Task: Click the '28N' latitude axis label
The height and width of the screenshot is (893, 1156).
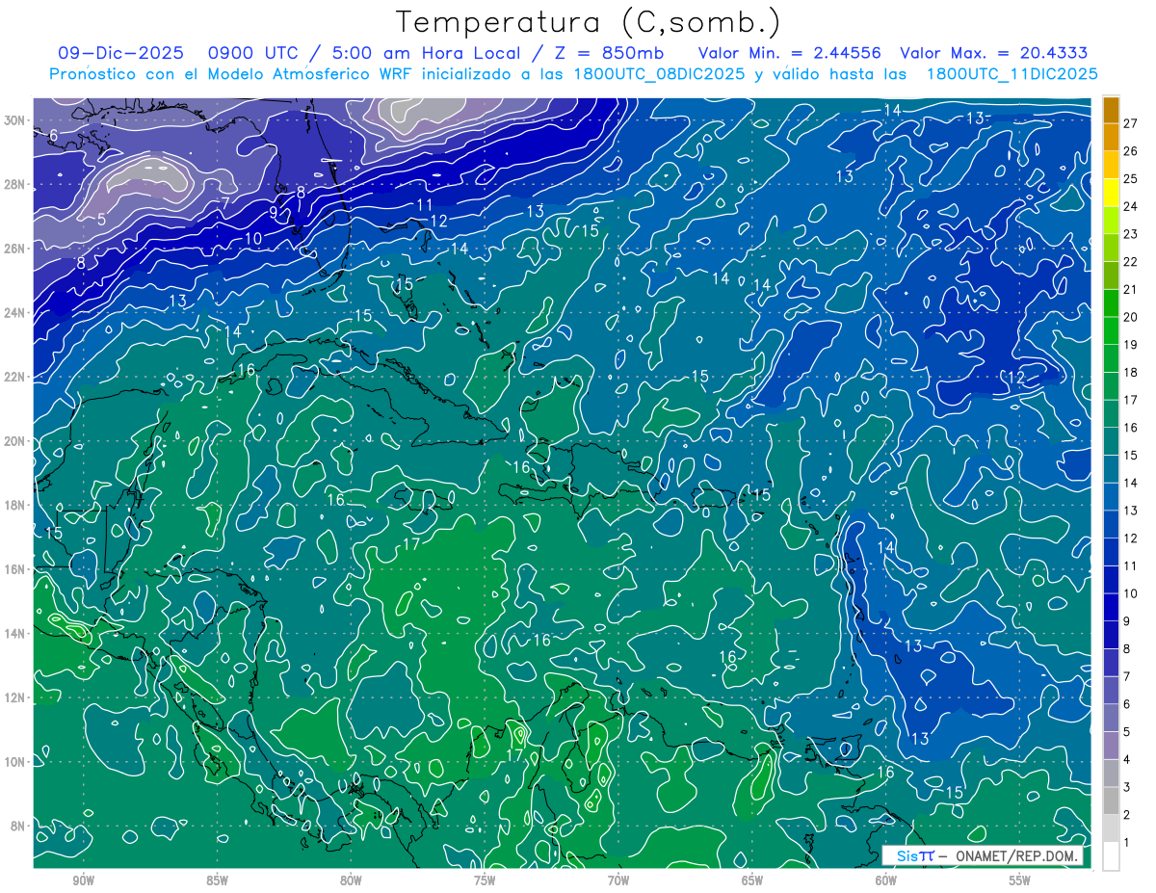Action: pyautogui.click(x=15, y=184)
